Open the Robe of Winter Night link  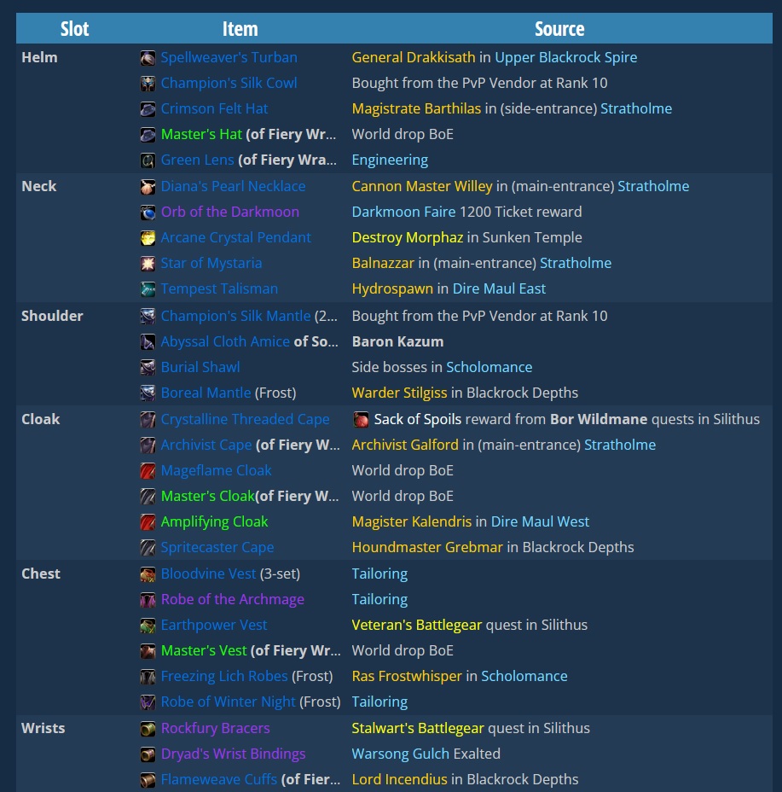[228, 702]
